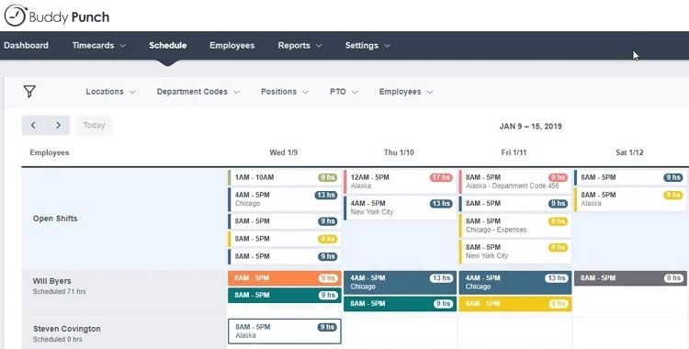Open Saturday's first 8AM - 5PM open shift
The image size is (689, 349).
tap(630, 177)
